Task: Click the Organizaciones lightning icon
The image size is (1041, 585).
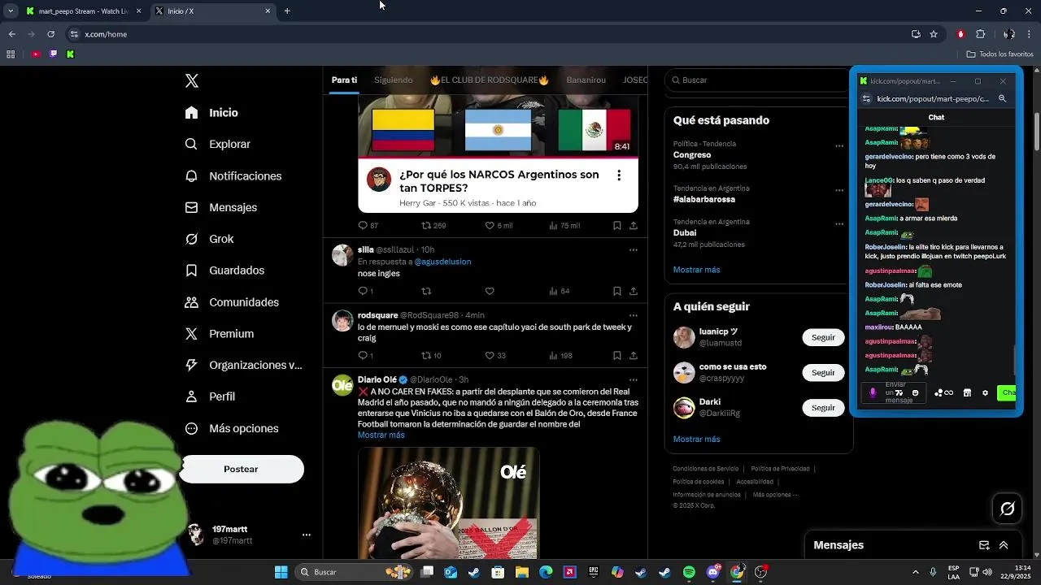Action: 191,366
